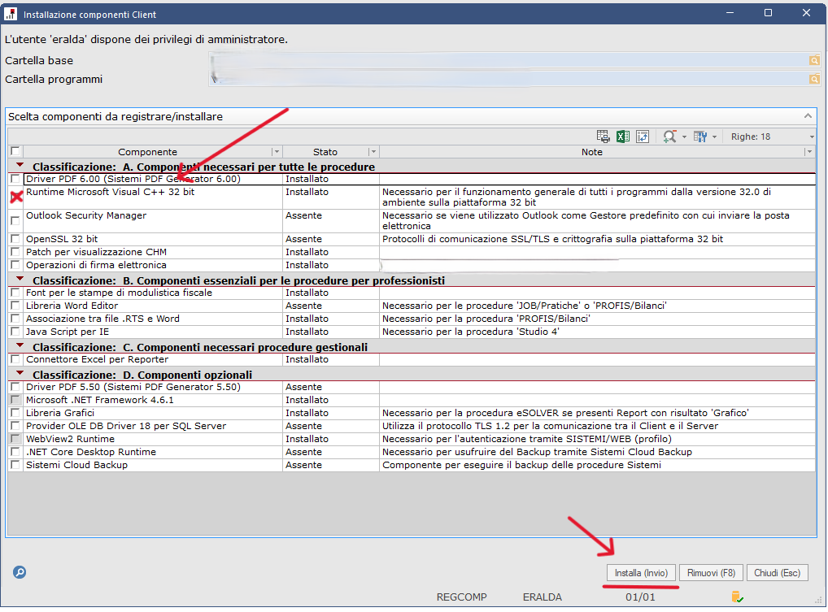Collapse the Classificazione A group
828x612 pixels.
coord(20,166)
